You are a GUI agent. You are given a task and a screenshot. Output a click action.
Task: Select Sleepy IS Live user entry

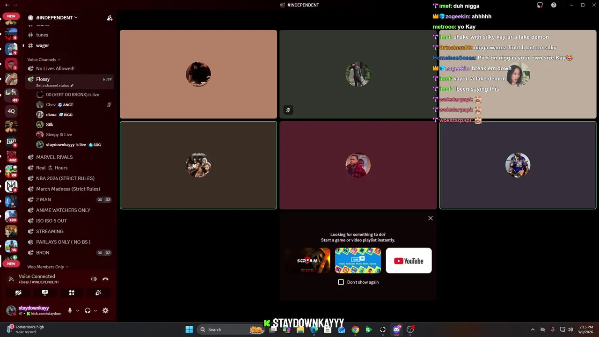tap(74, 134)
